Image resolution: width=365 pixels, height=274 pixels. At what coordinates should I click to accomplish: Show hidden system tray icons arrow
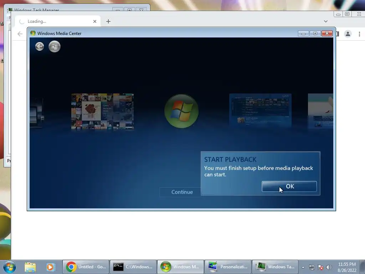[303, 267]
